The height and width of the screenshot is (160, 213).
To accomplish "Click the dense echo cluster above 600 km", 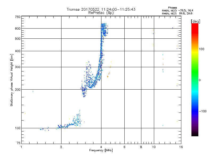I will [x=104, y=30].
